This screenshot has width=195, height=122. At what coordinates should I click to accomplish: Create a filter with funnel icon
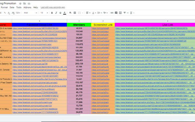coord(124,13)
